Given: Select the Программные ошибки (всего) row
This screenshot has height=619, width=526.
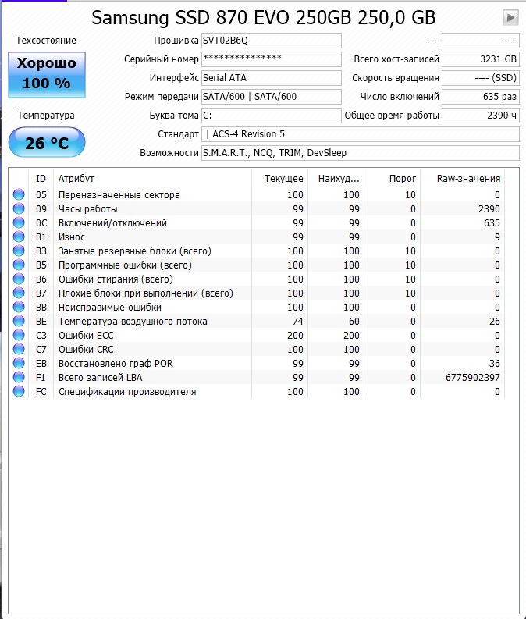Looking at the screenshot, I should coord(257,265).
